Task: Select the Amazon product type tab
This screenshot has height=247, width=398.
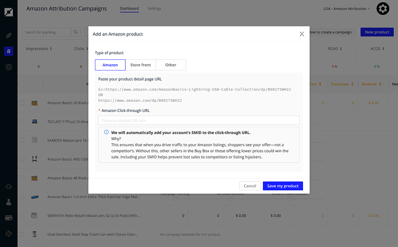Action: (110, 65)
